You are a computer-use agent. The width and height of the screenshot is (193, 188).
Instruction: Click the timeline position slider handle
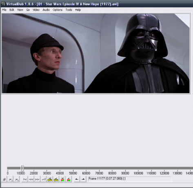coord(22,168)
